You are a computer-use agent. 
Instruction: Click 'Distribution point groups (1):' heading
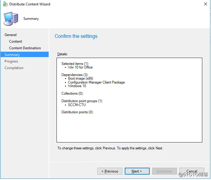(x=82, y=101)
